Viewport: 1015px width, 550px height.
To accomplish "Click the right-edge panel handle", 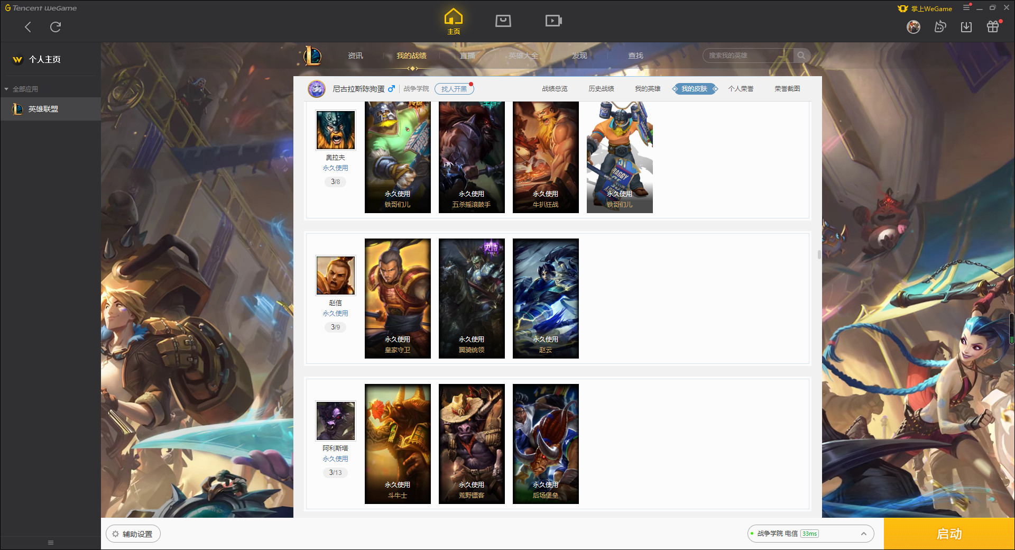I will click(x=1012, y=329).
